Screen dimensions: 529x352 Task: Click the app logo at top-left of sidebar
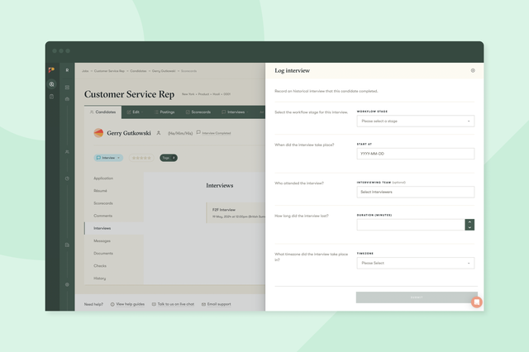[x=52, y=70]
